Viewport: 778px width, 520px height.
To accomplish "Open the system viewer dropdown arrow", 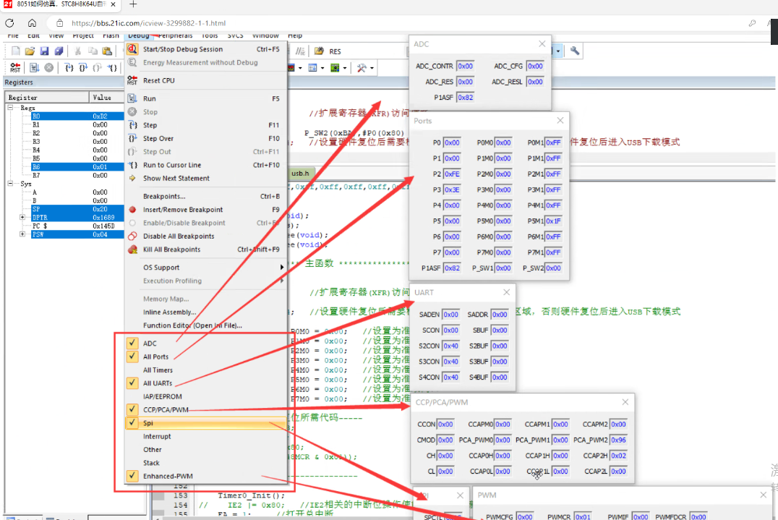I will pos(345,68).
